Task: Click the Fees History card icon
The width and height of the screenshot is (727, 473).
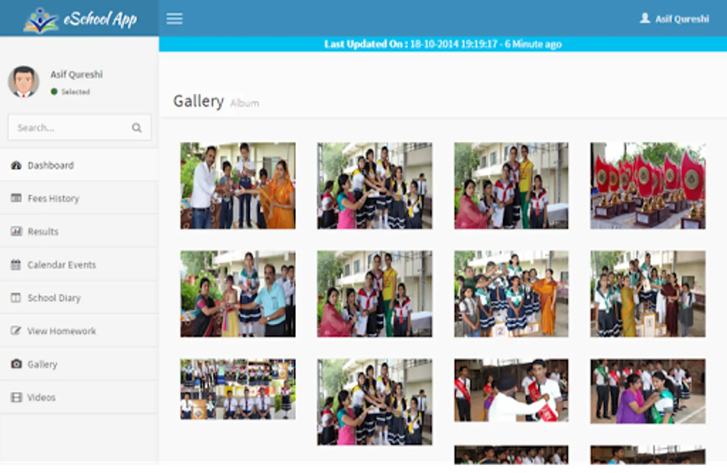Action: (x=16, y=198)
